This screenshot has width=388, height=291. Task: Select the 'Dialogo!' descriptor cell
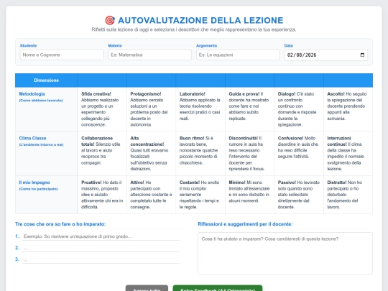pos(299,109)
